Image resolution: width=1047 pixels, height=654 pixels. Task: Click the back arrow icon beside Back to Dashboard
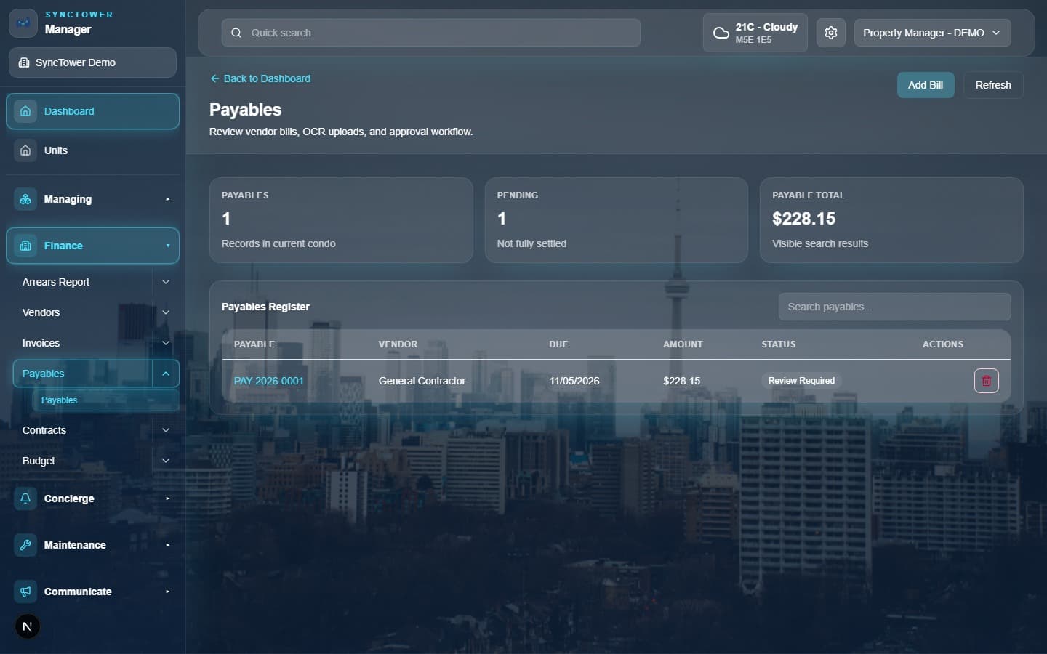click(214, 78)
